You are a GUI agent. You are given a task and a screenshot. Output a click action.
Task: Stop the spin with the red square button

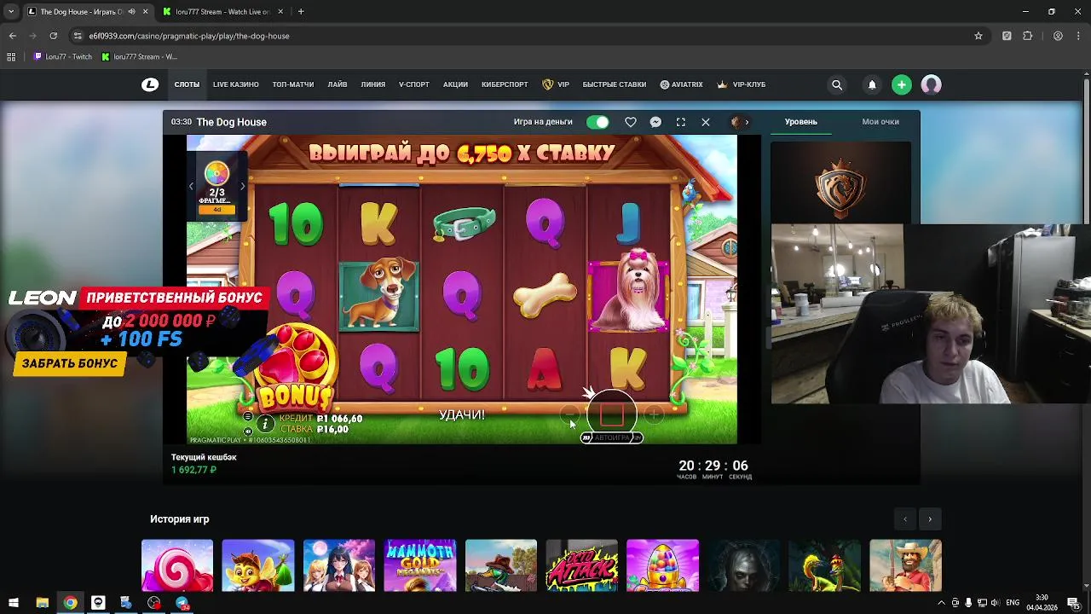(x=612, y=415)
